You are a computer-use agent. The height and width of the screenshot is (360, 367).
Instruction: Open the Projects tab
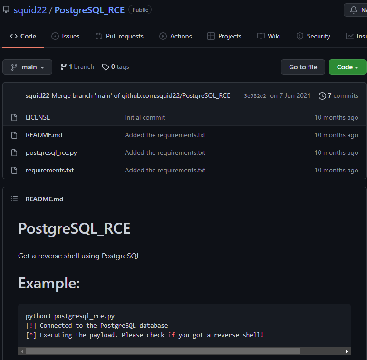(224, 36)
